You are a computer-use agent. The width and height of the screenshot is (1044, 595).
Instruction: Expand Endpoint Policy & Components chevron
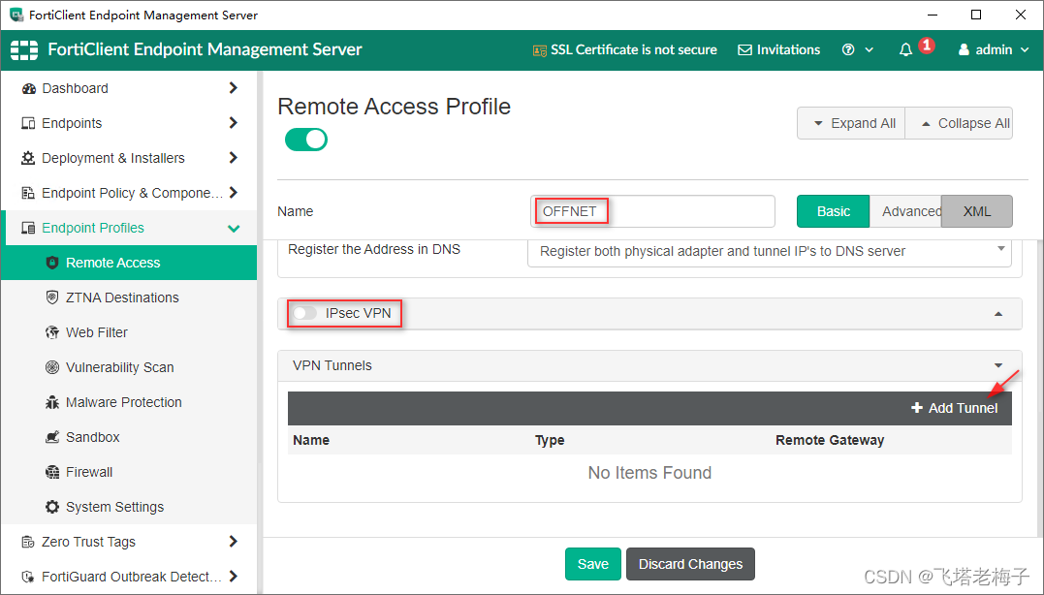(x=233, y=192)
